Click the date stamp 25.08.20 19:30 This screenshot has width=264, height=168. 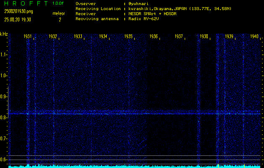(x=18, y=20)
